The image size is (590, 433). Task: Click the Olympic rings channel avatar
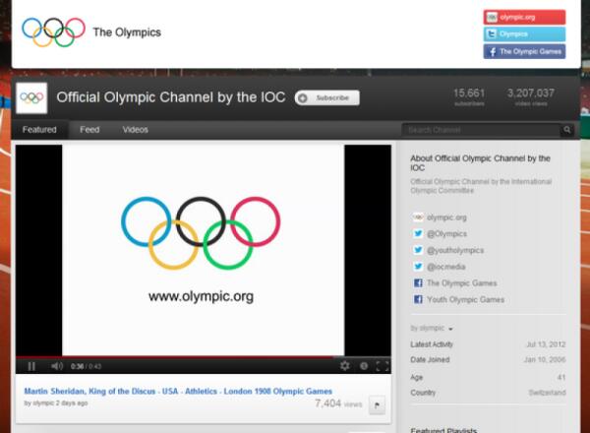[x=31, y=97]
